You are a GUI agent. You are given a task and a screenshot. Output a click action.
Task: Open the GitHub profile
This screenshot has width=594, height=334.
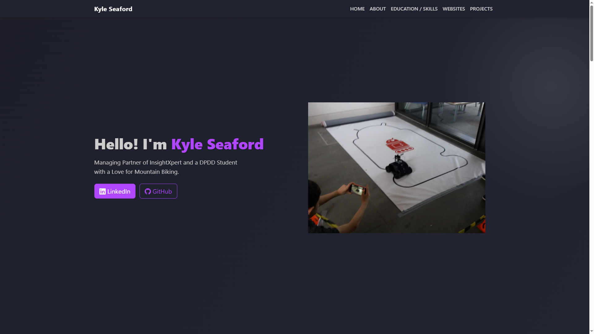pos(158,191)
